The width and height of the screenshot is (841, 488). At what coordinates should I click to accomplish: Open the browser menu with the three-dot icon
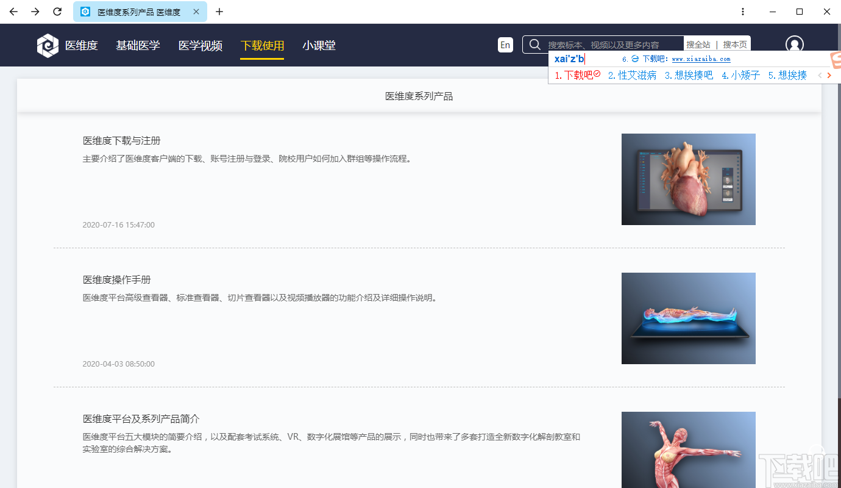point(743,11)
